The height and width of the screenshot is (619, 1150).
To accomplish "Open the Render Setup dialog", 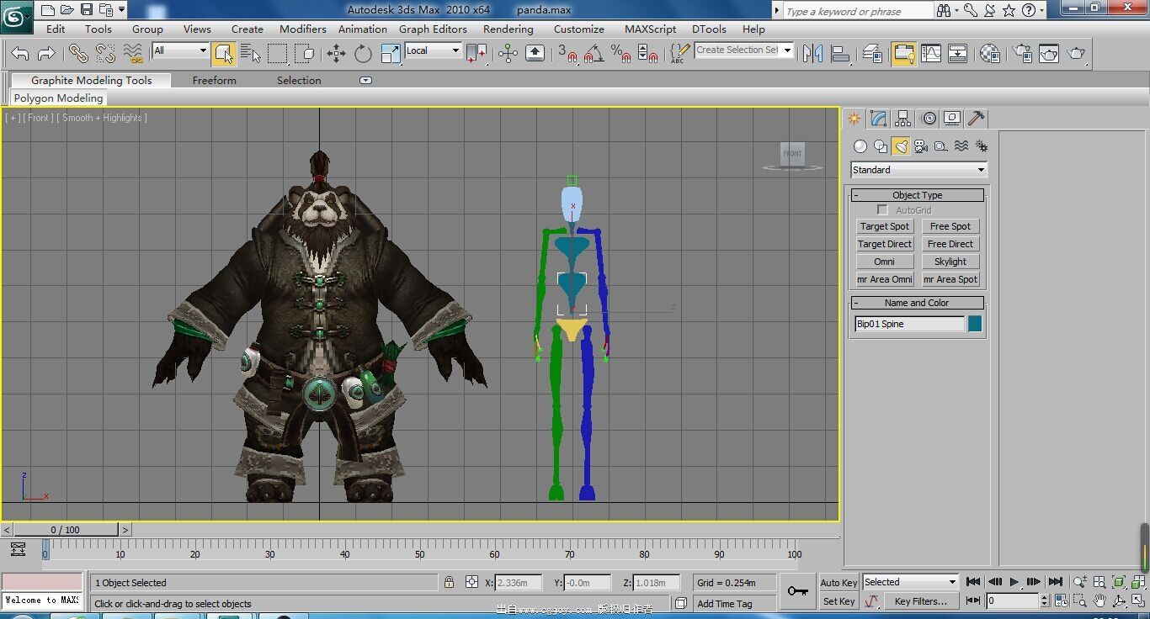I will [1023, 54].
